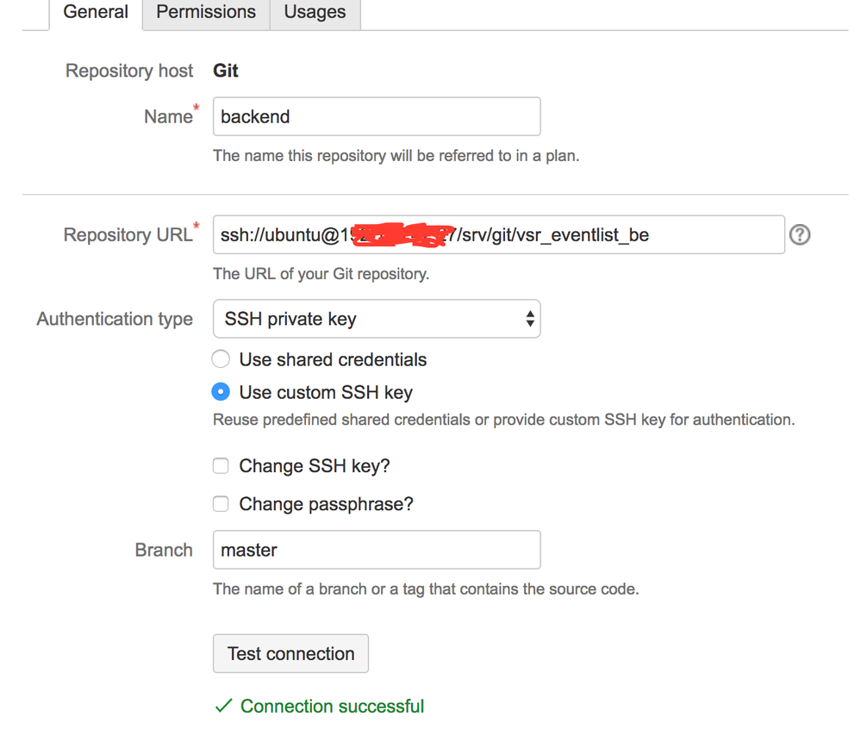The width and height of the screenshot is (861, 741).
Task: Click the Repository host value Git
Action: pyautogui.click(x=226, y=71)
